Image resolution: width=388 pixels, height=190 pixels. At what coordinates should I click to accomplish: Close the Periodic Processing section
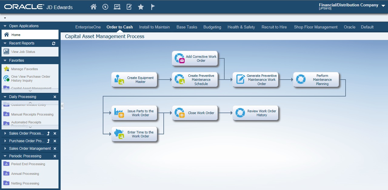55,156
